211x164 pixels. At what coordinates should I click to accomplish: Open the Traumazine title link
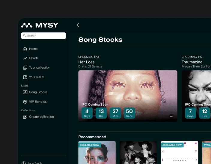coord(192,62)
